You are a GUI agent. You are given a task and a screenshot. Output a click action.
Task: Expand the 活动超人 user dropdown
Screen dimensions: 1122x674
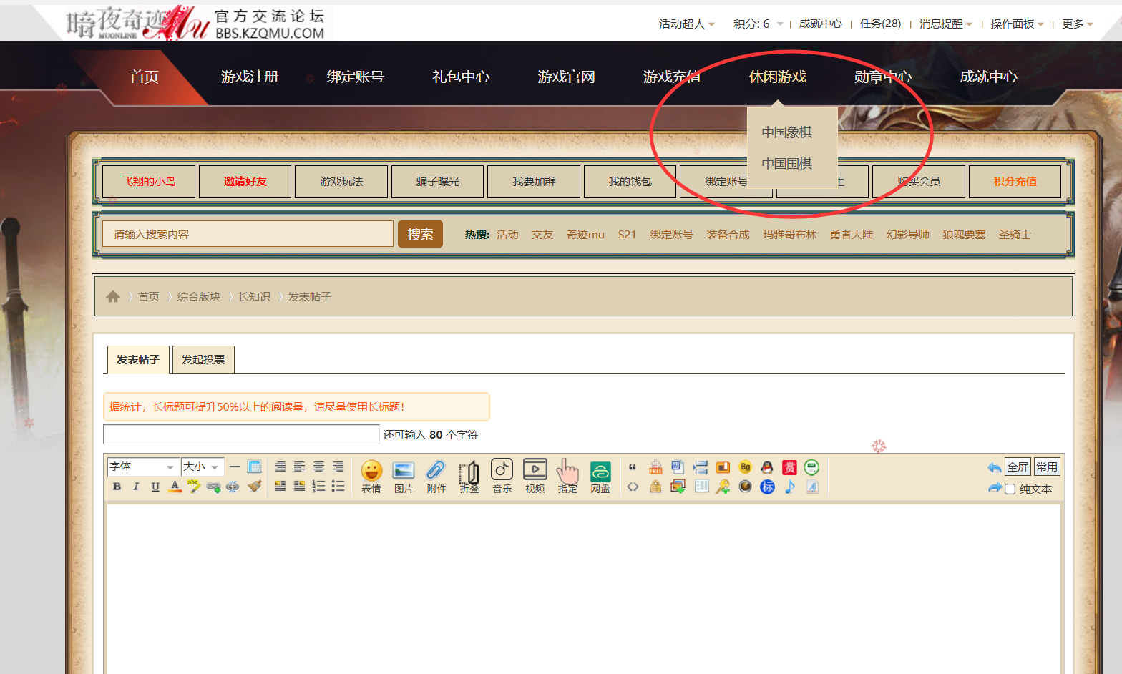pyautogui.click(x=686, y=24)
